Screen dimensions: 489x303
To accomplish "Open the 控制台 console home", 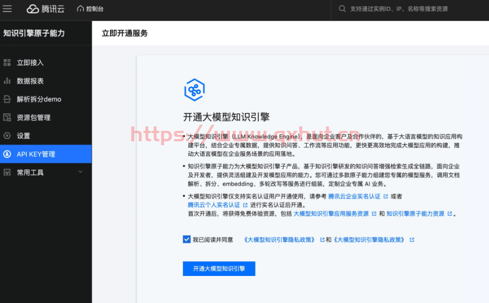I will 90,9.
